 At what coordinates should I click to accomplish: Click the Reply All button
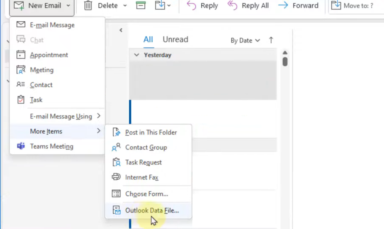point(248,5)
